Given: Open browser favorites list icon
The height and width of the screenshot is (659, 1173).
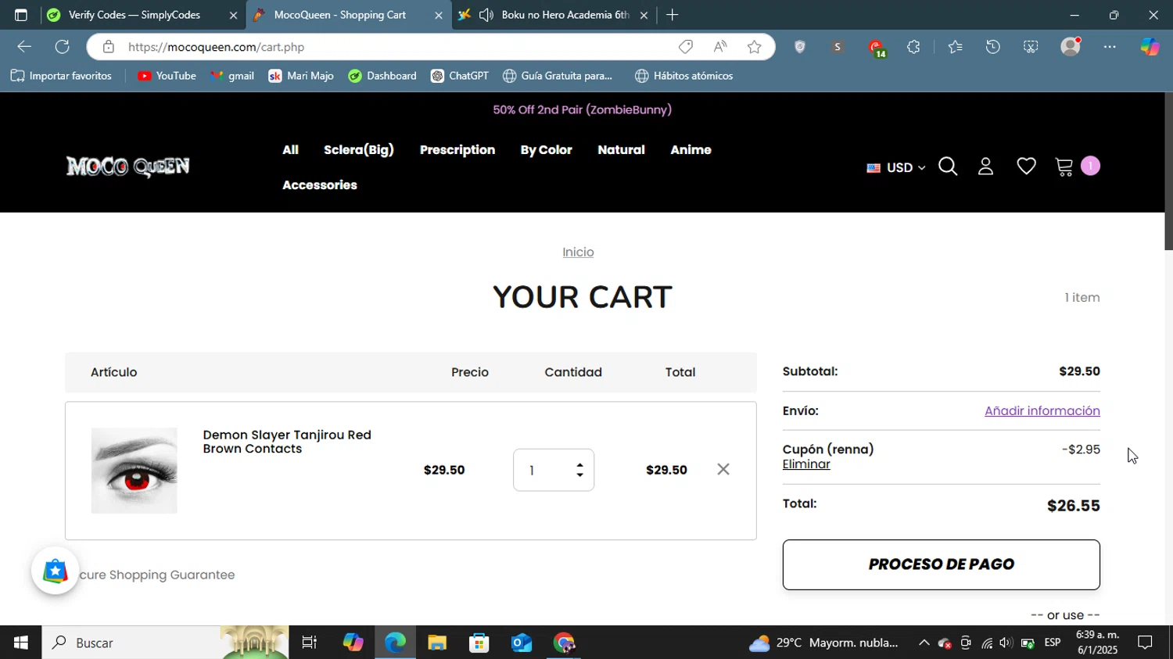Looking at the screenshot, I should [x=955, y=47].
